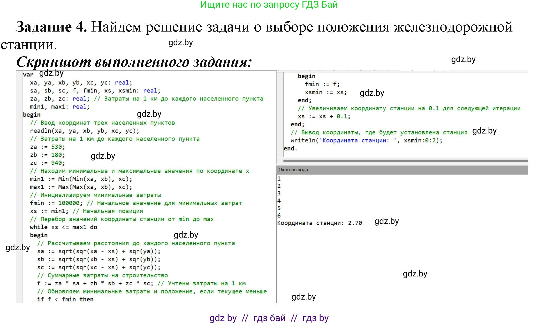Click the var keyword at top of code
539x324 pixels.
pyautogui.click(x=28, y=74)
